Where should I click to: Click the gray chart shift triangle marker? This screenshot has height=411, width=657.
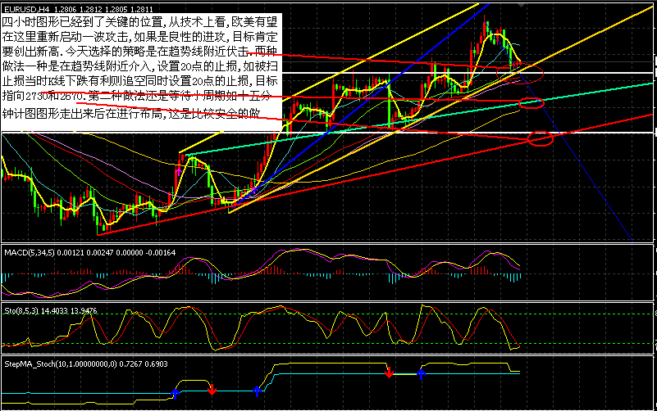click(521, 5)
